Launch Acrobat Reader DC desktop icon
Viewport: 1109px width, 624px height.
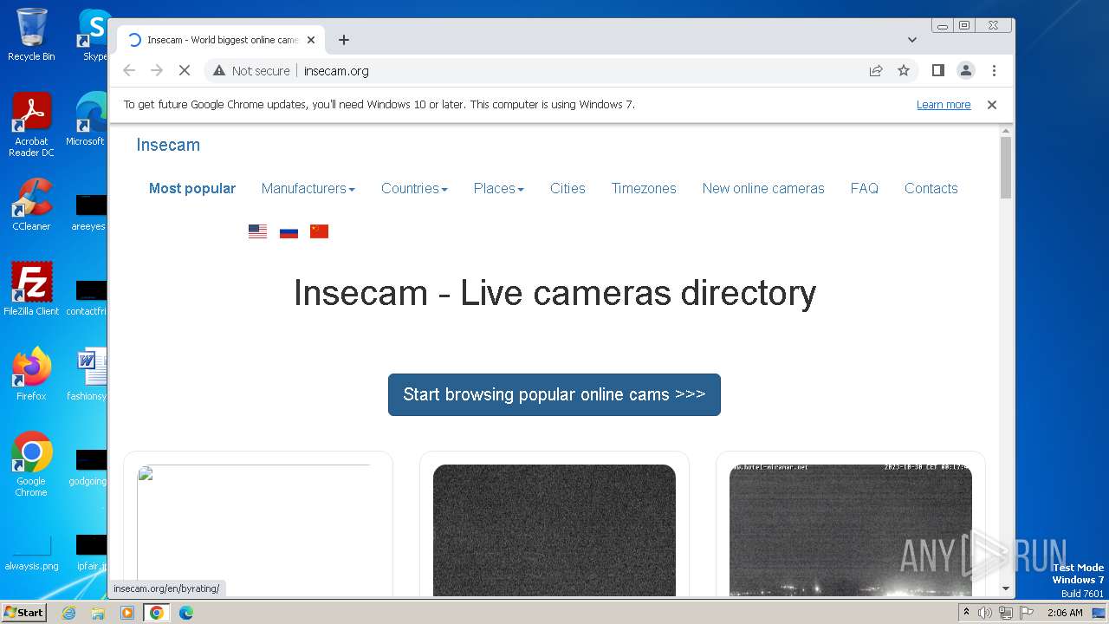[x=31, y=125]
